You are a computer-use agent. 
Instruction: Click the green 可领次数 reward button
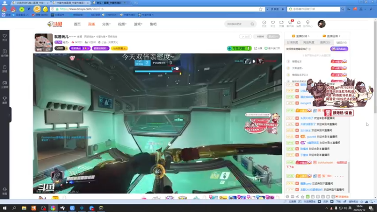pyautogui.click(x=239, y=49)
